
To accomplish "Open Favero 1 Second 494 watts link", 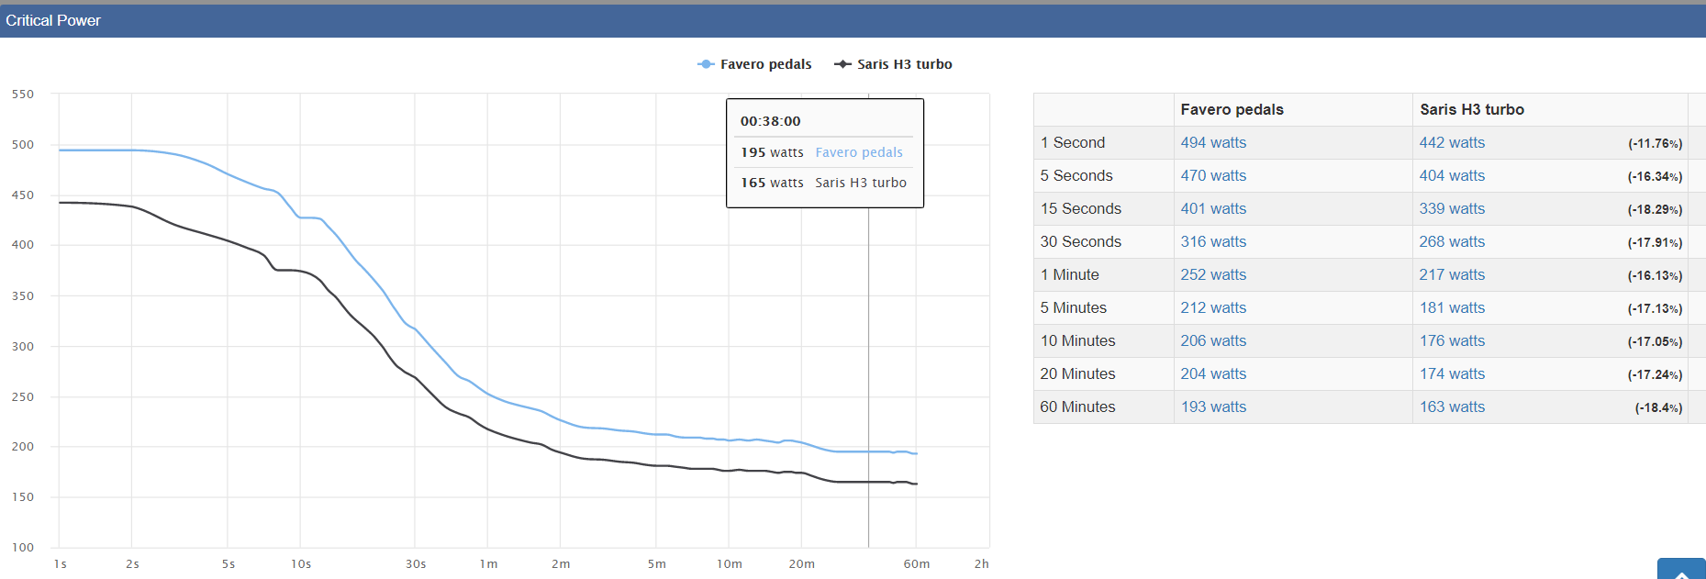I will click(x=1213, y=142).
